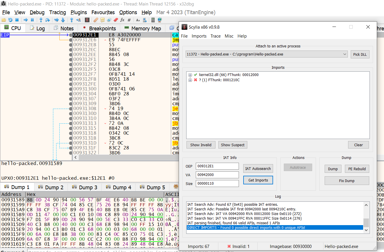Open the calculator tool icon
This screenshot has width=384, height=252.
(x=153, y=20)
